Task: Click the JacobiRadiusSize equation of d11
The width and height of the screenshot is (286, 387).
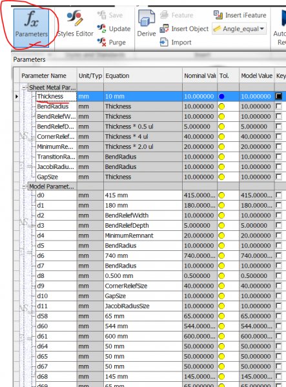Action: coord(143,306)
